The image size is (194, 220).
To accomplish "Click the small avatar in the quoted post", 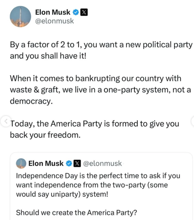I will pyautogui.click(x=21, y=163).
